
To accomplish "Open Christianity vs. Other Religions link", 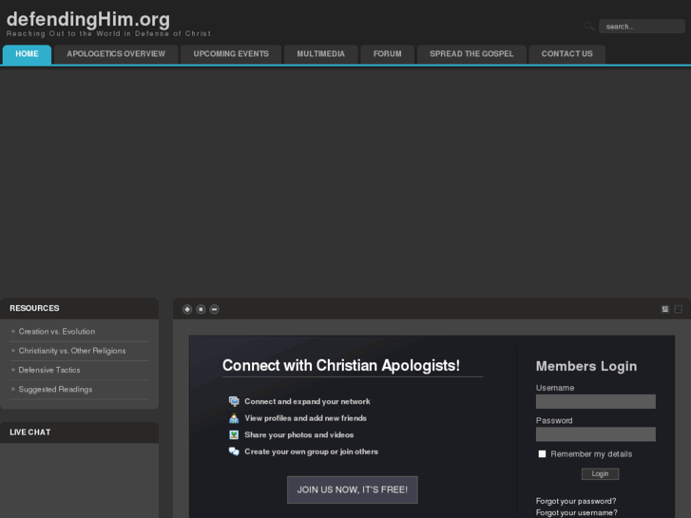I will pos(72,351).
